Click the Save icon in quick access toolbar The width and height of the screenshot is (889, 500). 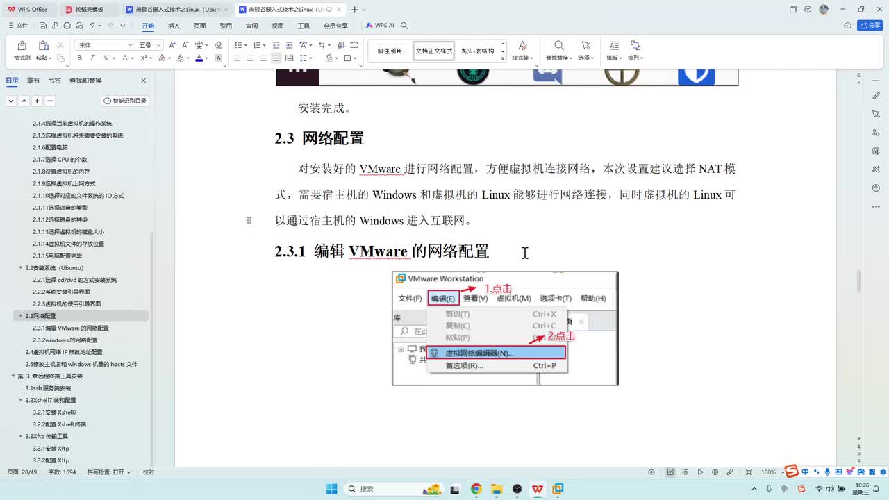[x=43, y=26]
